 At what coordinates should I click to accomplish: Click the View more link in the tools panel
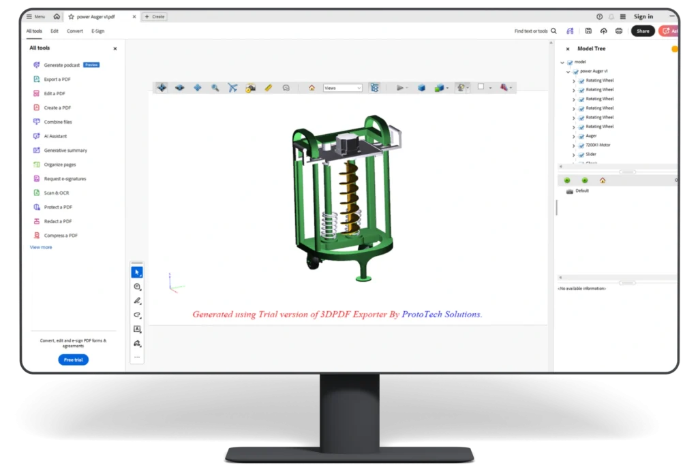(x=40, y=246)
